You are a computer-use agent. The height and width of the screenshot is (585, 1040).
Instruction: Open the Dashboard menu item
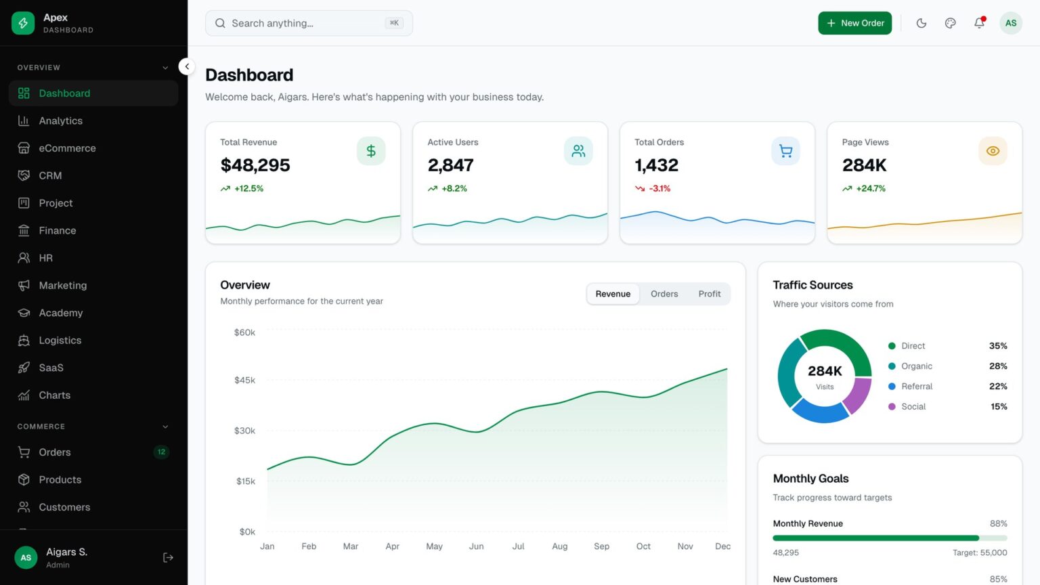[x=93, y=93]
